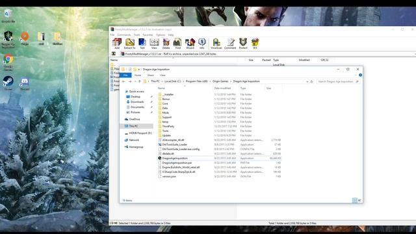Open WinRAR Commands menu

click(124, 35)
